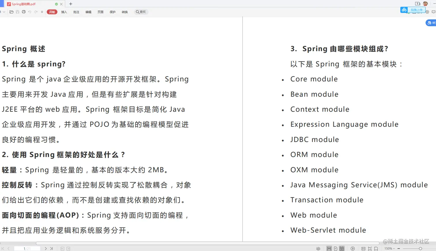Click the 'OXM module' list item
Image resolution: width=436 pixels, height=251 pixels.
coord(314,170)
